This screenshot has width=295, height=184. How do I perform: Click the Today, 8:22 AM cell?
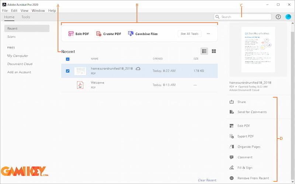click(164, 71)
